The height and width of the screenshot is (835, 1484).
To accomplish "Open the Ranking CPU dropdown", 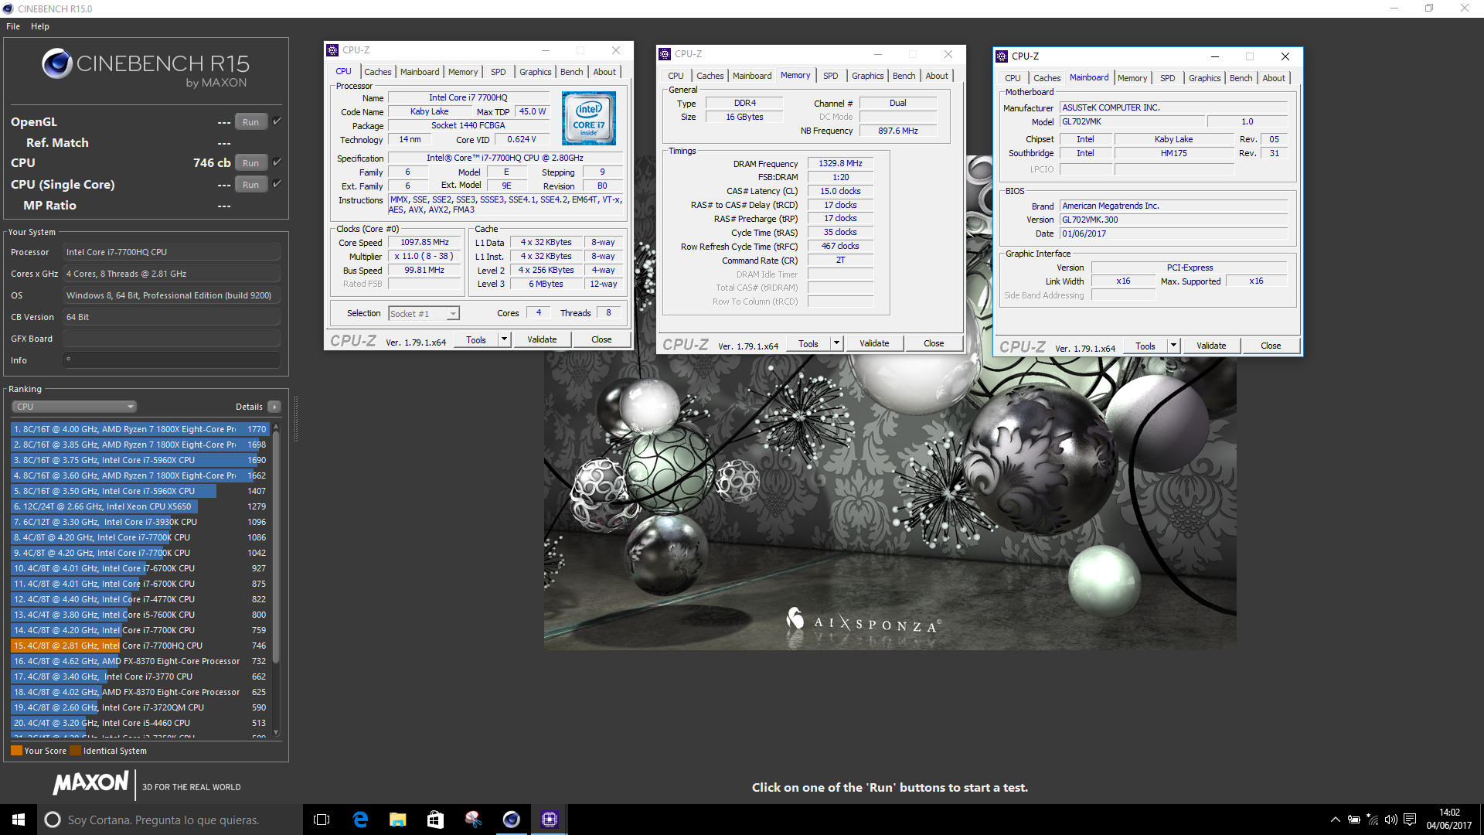I will pyautogui.click(x=74, y=407).
